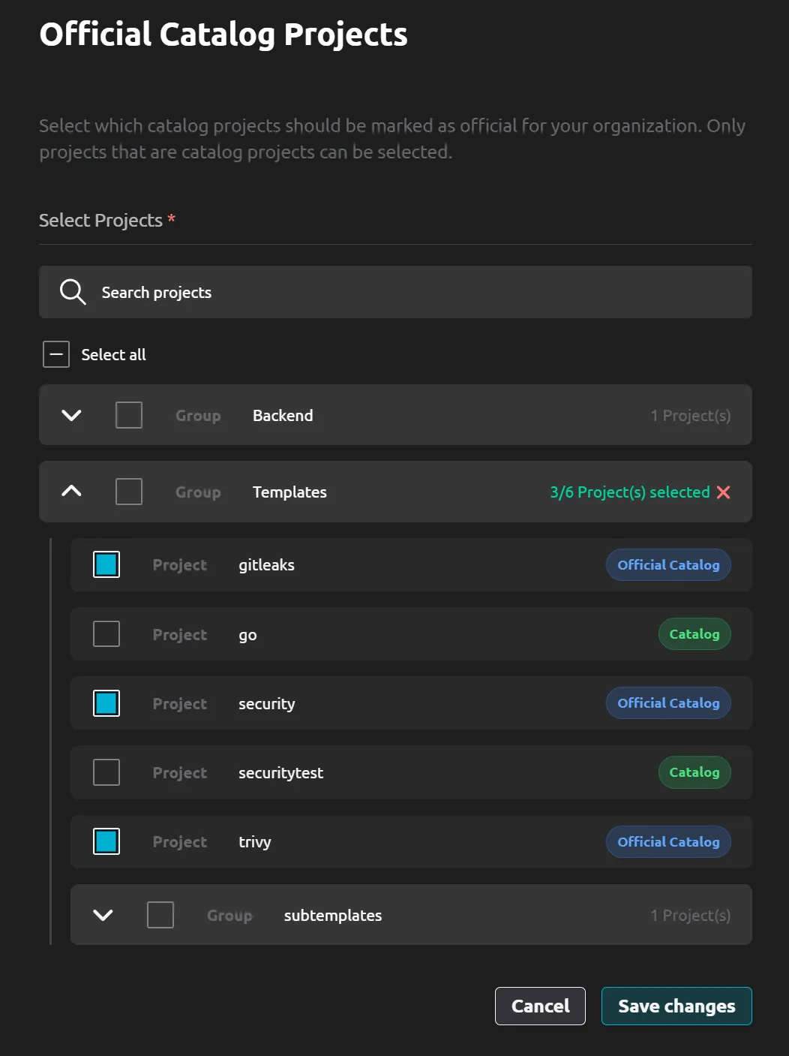789x1056 pixels.
Task: Click the Official Catalog badge on security
Action: tap(667, 702)
